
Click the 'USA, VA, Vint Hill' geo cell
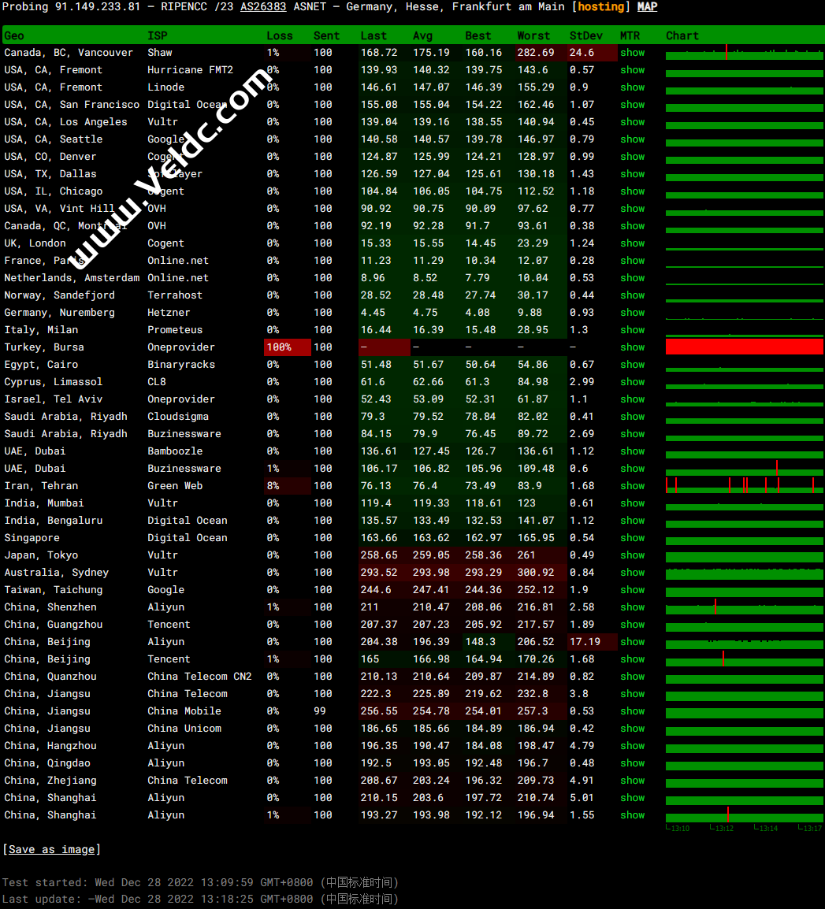59,209
